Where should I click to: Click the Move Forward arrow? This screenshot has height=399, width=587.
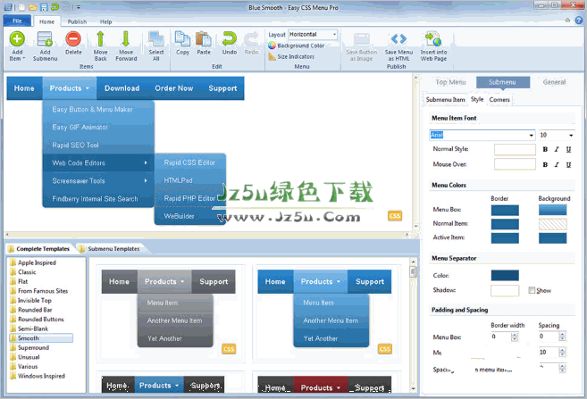point(126,39)
